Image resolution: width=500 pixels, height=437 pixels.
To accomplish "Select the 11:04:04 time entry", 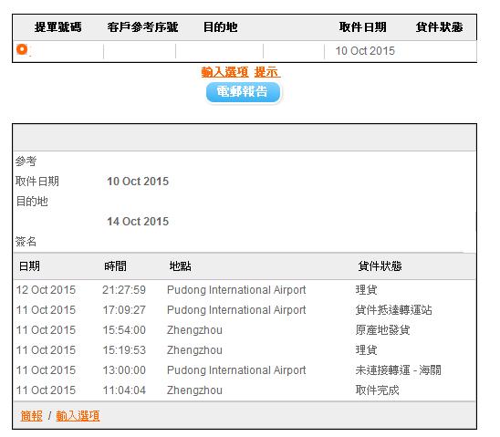I will (124, 390).
